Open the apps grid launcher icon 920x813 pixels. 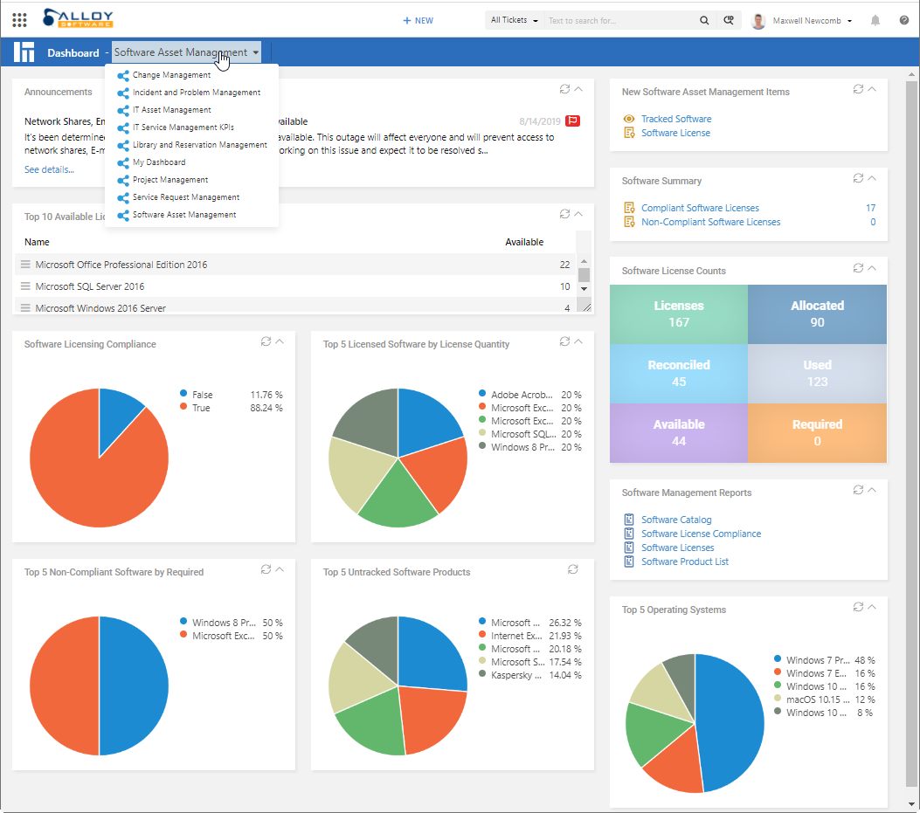(19, 20)
